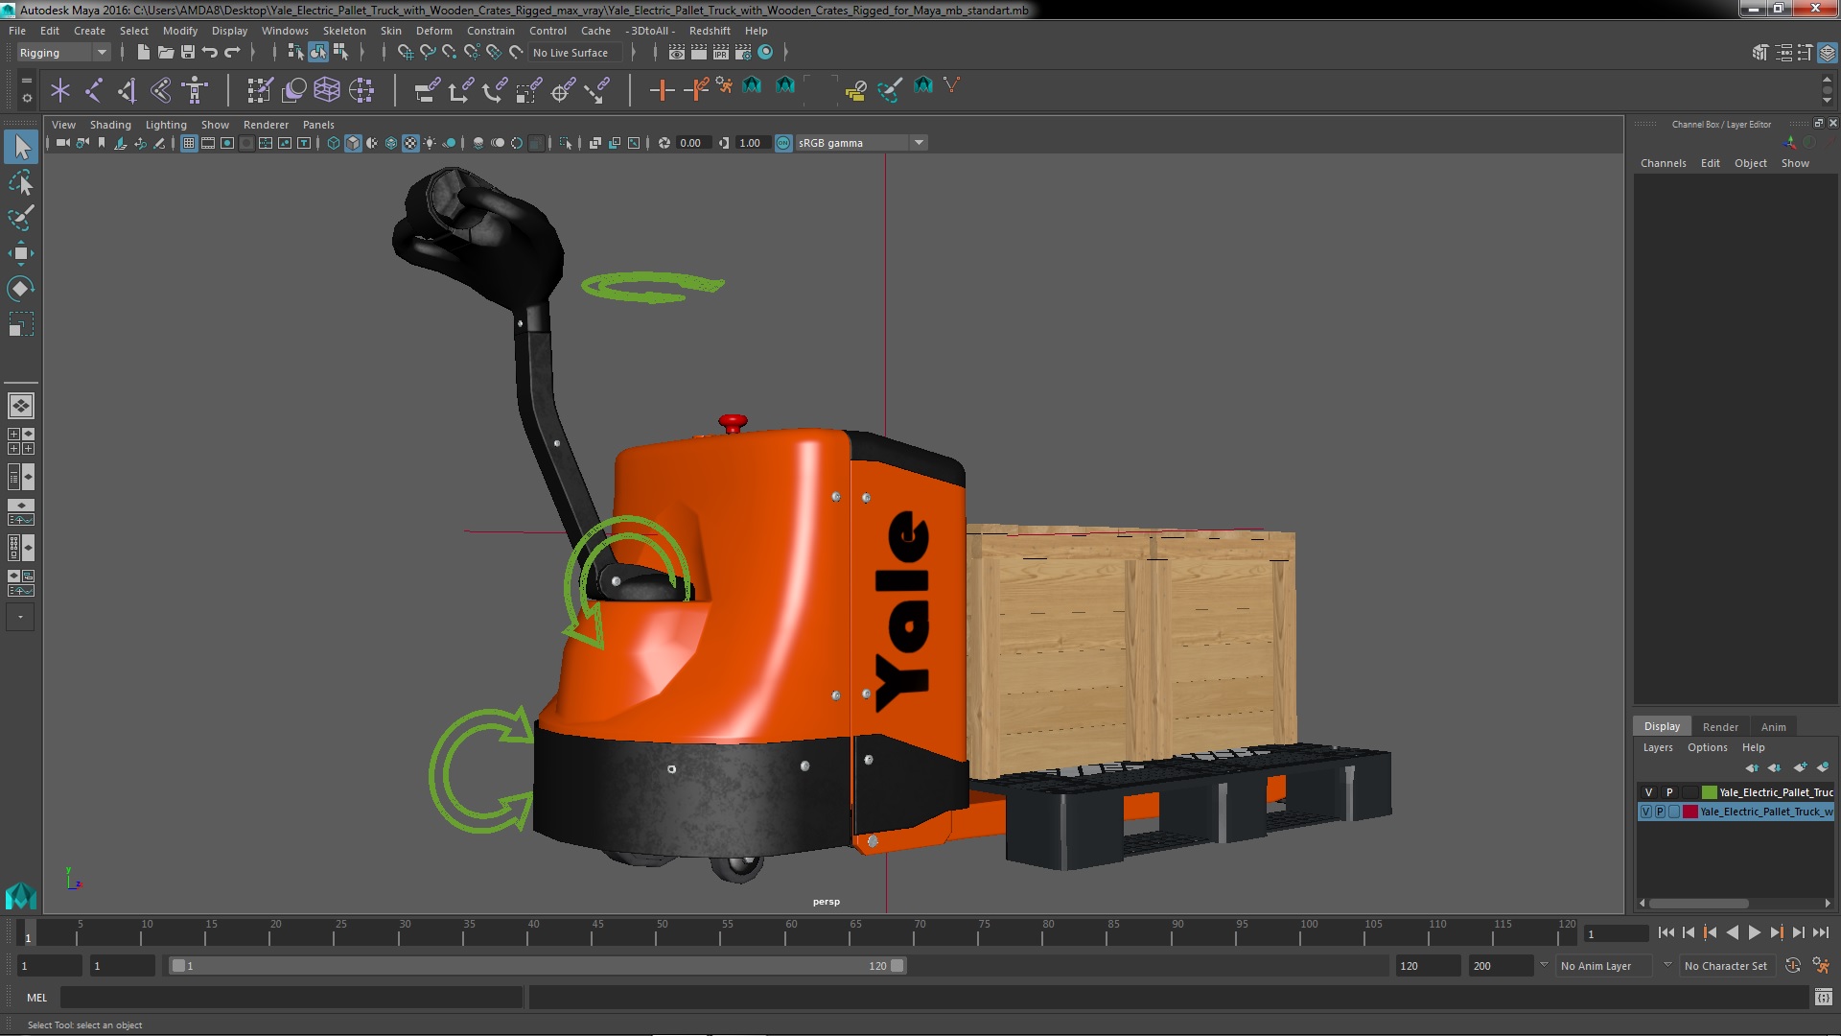This screenshot has height=1036, width=1841.
Task: Click green layer color swatch
Action: [1709, 792]
